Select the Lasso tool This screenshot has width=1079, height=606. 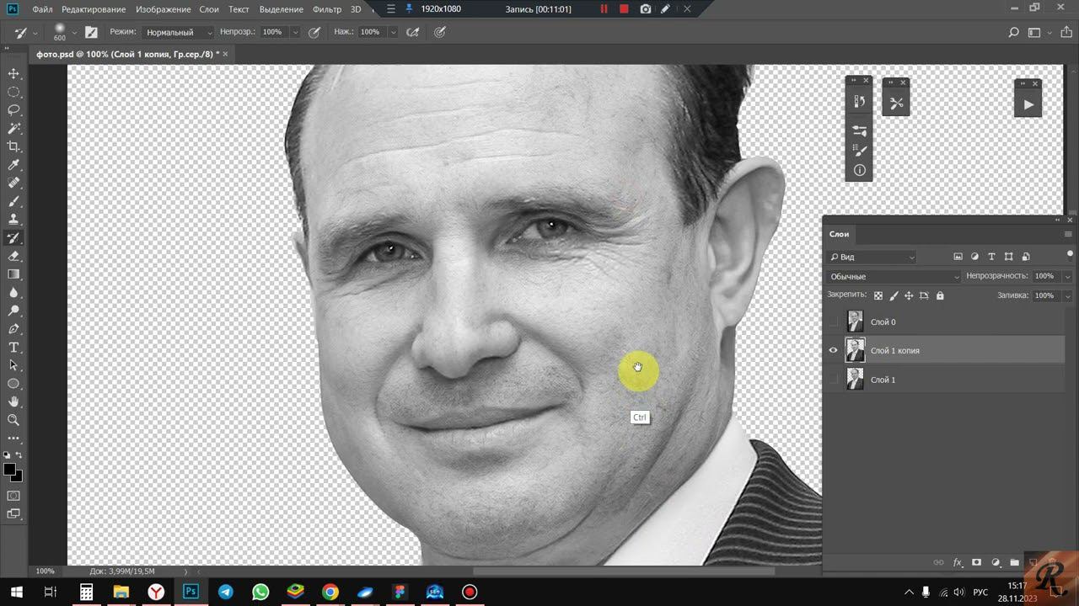[13, 110]
